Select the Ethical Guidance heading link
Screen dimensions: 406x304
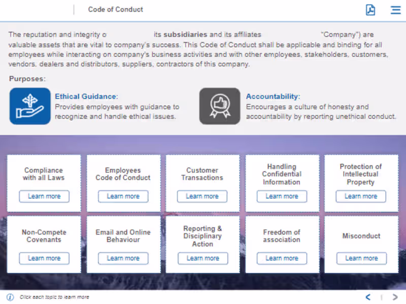tap(86, 96)
